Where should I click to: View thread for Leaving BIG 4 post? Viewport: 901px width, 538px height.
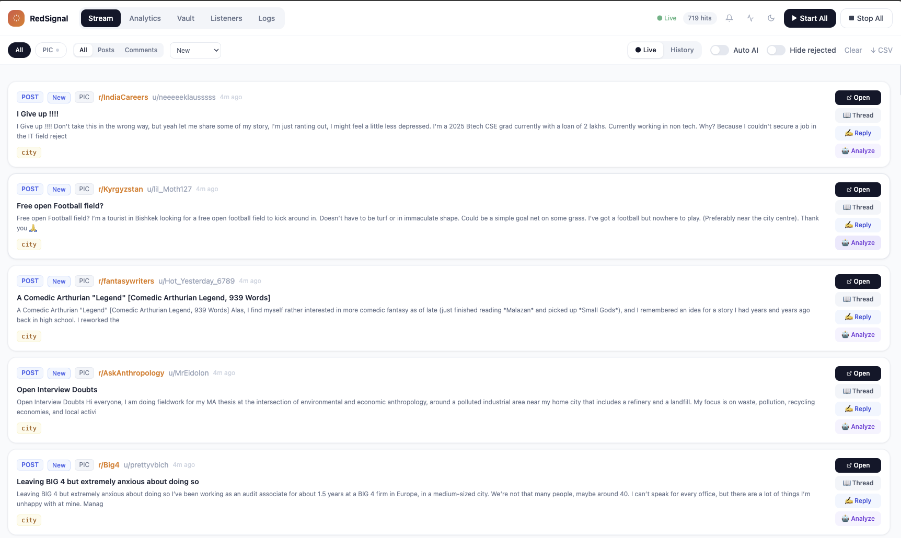[x=858, y=483]
